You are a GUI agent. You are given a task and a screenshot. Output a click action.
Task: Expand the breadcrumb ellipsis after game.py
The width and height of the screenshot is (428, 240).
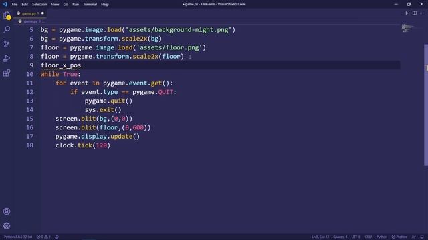[x=43, y=21]
